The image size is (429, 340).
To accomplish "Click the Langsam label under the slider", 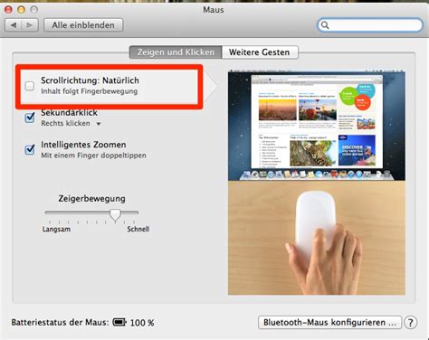I will tap(56, 229).
